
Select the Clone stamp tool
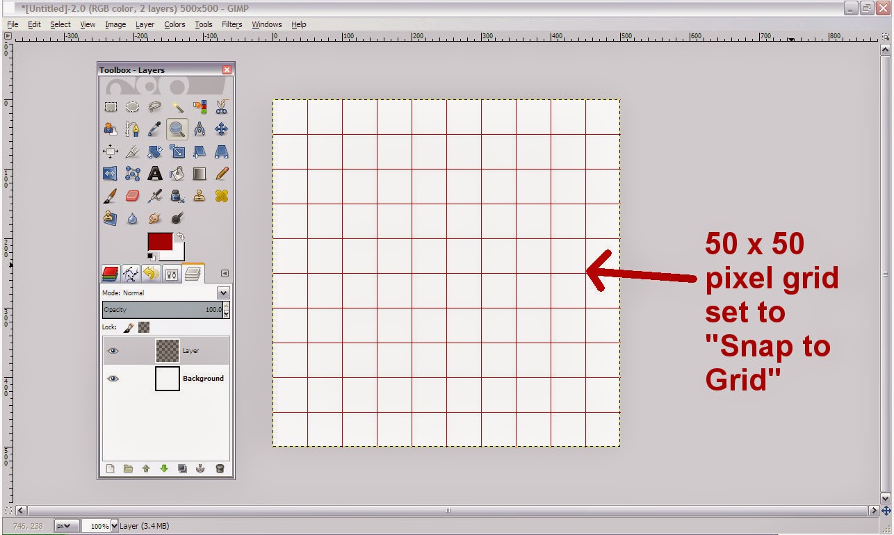coord(200,196)
